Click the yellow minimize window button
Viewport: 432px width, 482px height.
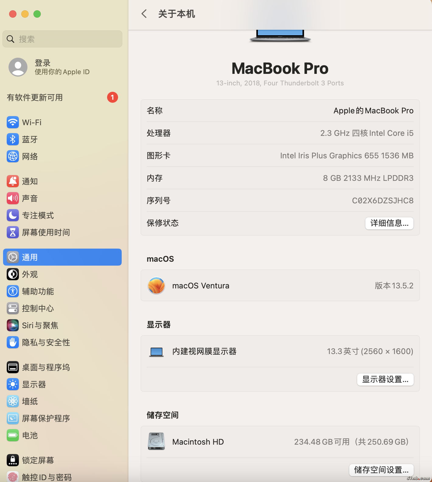(x=25, y=14)
